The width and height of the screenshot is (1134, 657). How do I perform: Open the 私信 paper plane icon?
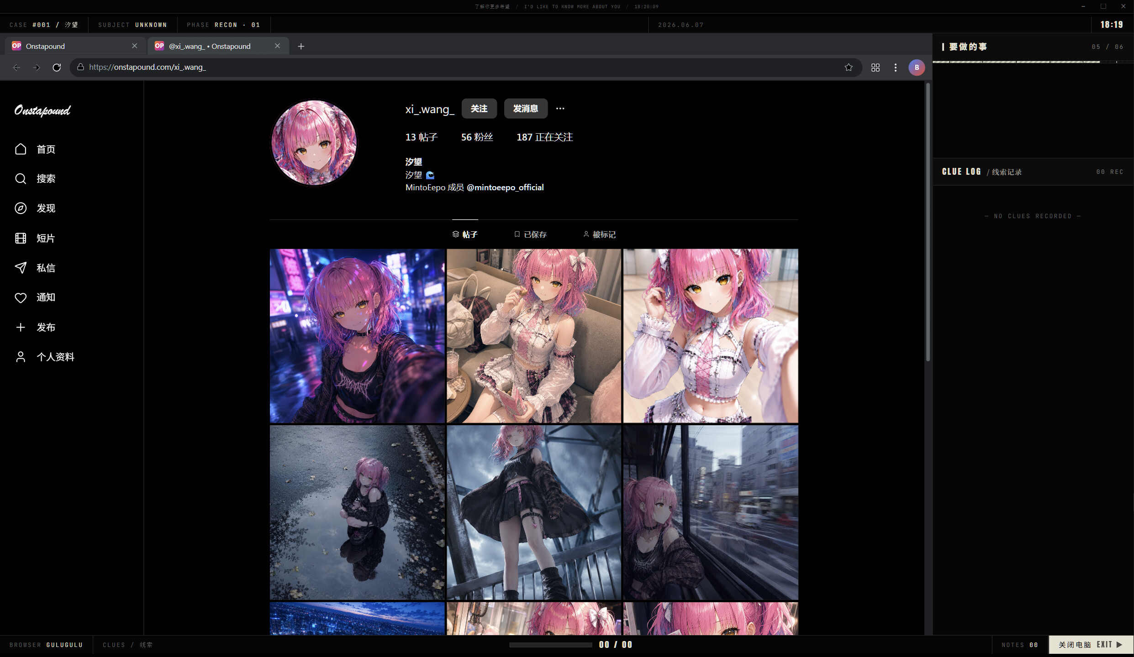coord(21,268)
